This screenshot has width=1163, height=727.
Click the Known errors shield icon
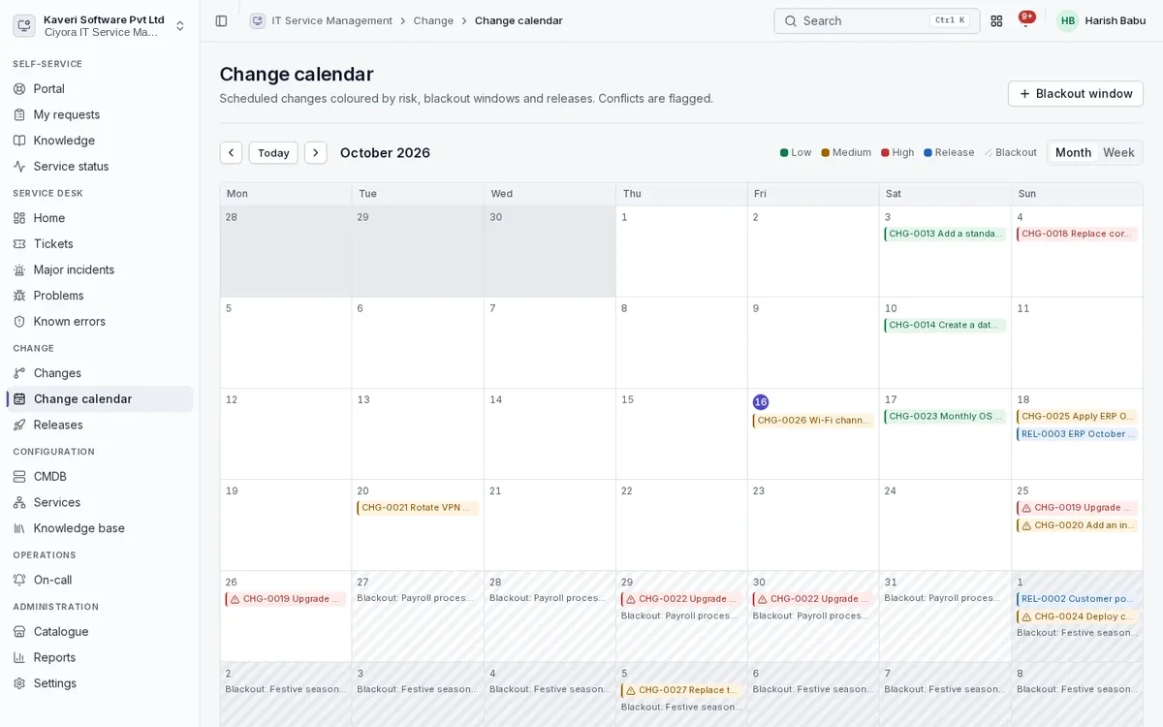pyautogui.click(x=19, y=322)
